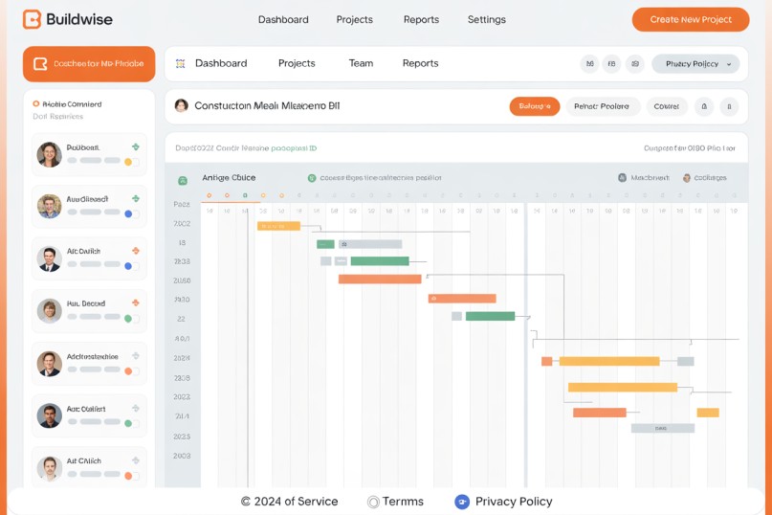Click the Buildwise logo icon
The image size is (772, 515).
point(32,19)
